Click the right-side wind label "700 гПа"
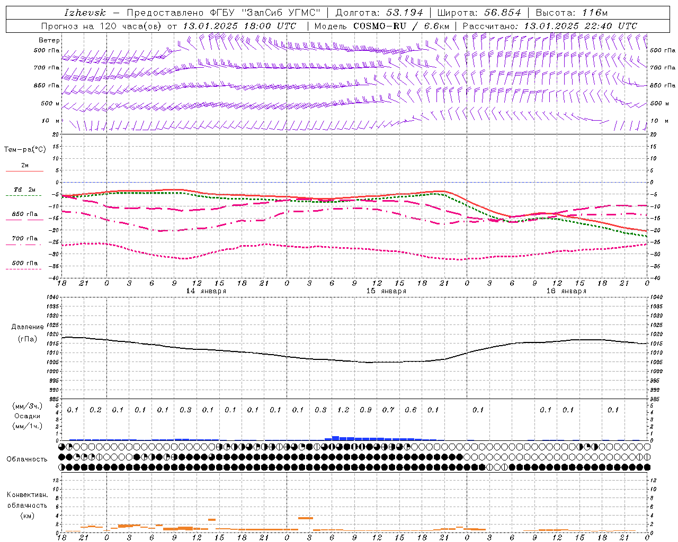 [663, 68]
